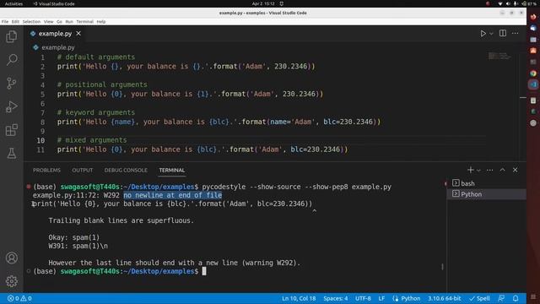This screenshot has width=540, height=304.
Task: Click the VS Code icon in Ubuntu dock
Action: tap(533, 84)
